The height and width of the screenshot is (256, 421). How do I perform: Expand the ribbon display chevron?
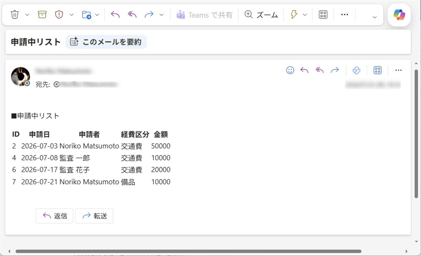click(x=374, y=17)
